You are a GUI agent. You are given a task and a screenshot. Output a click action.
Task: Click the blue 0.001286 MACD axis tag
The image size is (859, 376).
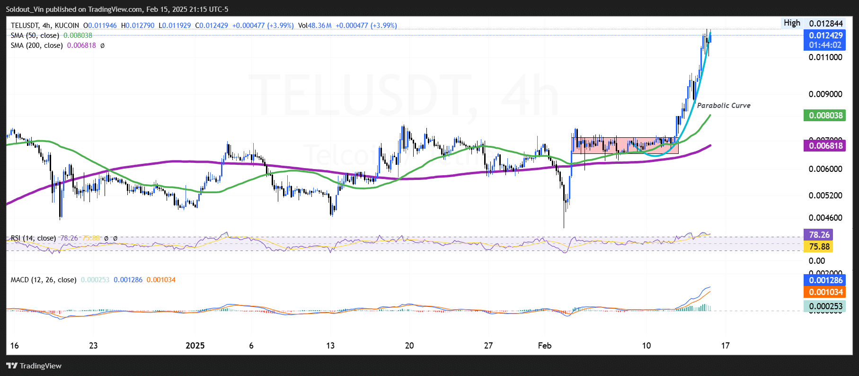click(x=825, y=280)
